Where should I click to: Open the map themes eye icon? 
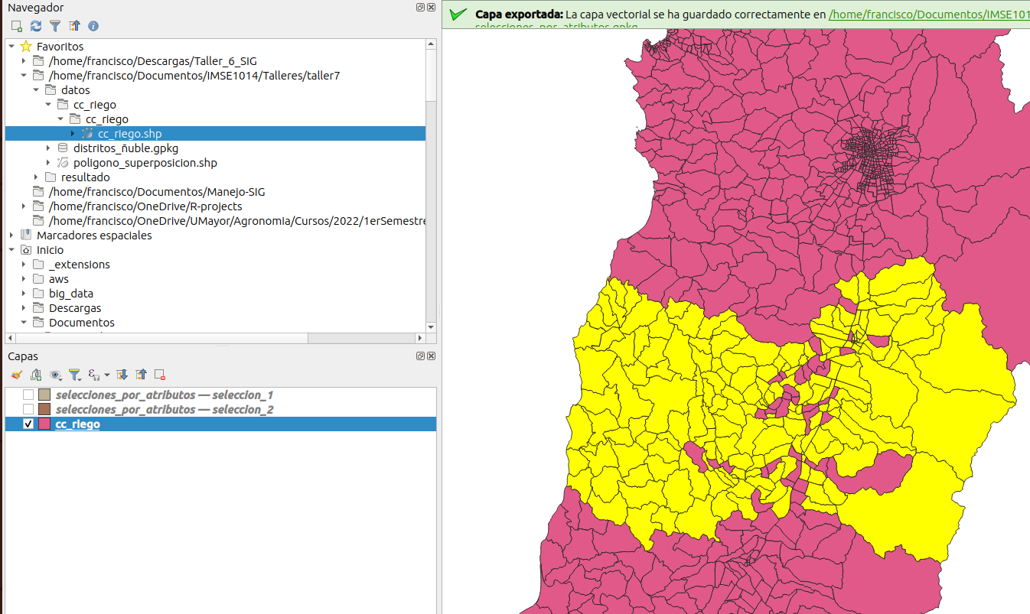coord(55,375)
